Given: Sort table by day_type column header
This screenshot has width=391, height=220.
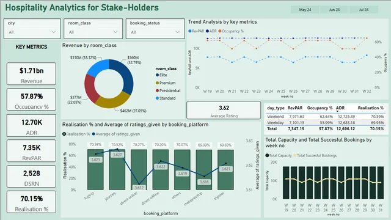Looking at the screenshot, I should click(276, 108).
